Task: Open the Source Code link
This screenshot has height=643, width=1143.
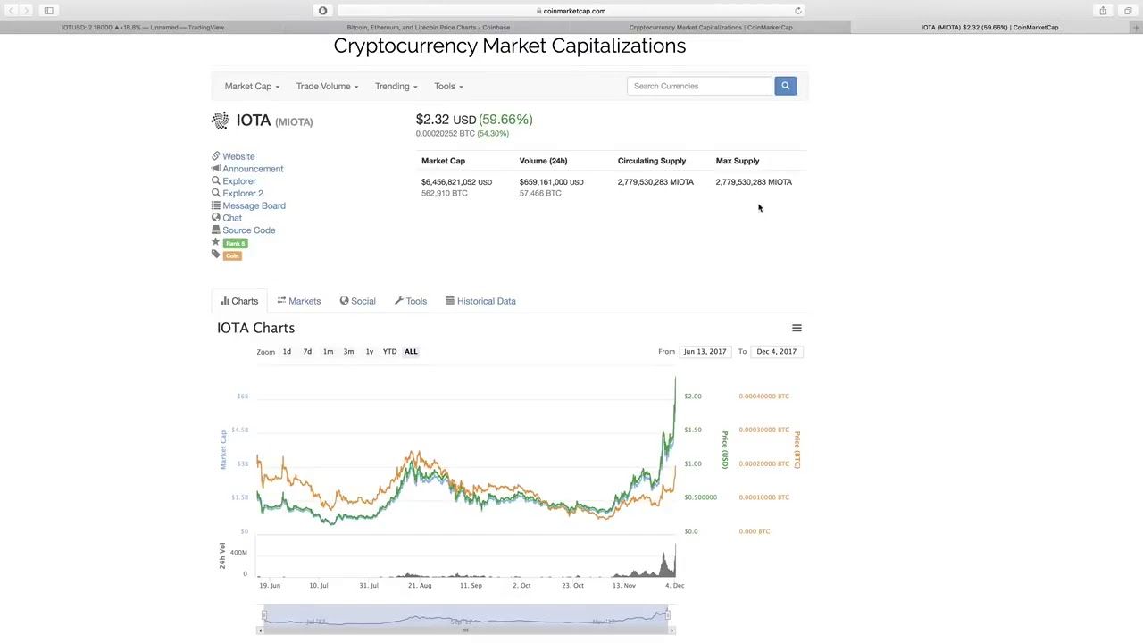Action: pyautogui.click(x=248, y=230)
